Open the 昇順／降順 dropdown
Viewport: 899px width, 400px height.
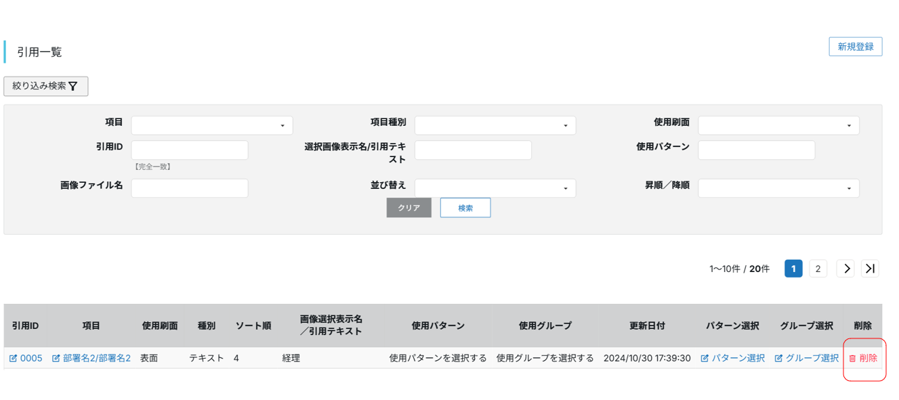778,187
